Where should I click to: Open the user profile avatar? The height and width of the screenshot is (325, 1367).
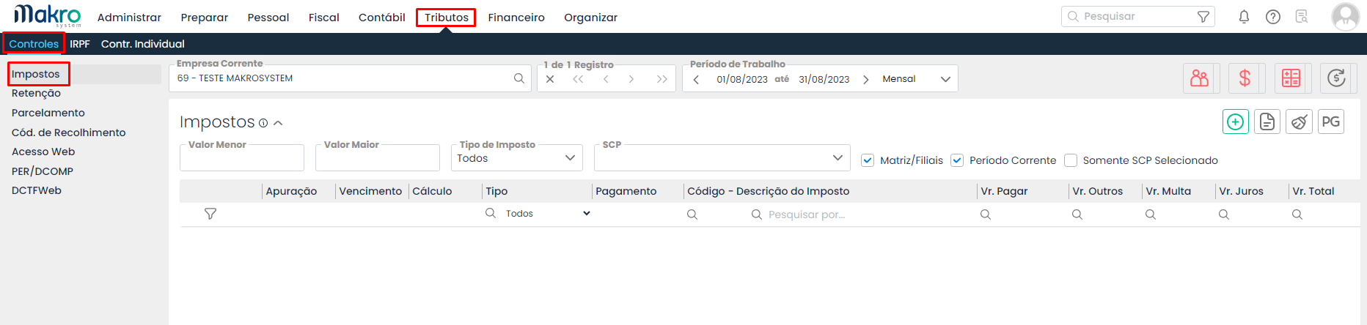pyautogui.click(x=1345, y=17)
